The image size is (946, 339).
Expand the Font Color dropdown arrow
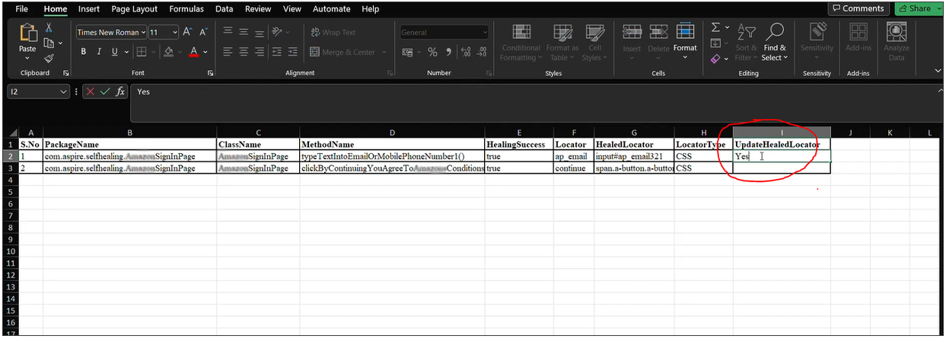pyautogui.click(x=205, y=52)
